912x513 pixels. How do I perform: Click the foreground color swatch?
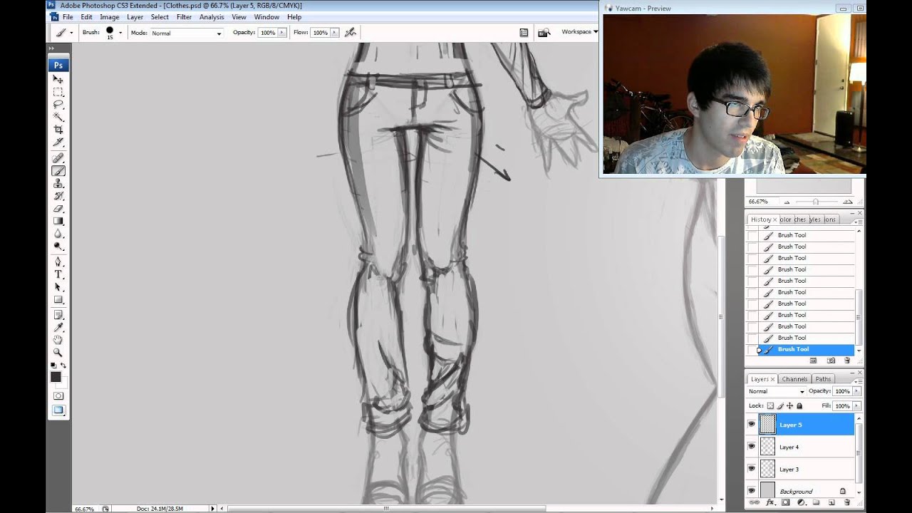[56, 377]
